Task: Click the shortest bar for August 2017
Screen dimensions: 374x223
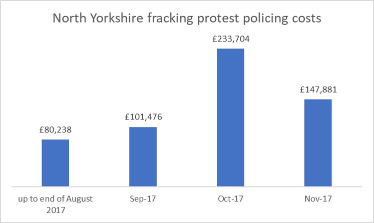Action: [55, 163]
